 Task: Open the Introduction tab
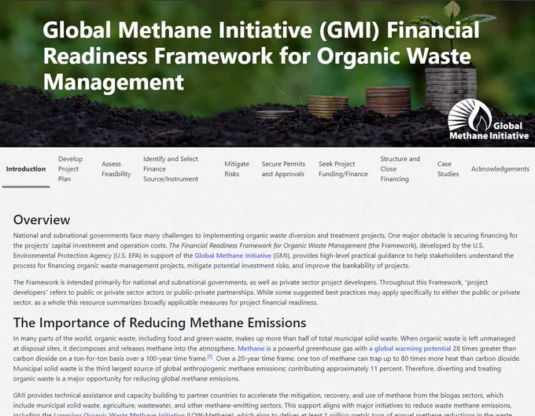(x=26, y=169)
